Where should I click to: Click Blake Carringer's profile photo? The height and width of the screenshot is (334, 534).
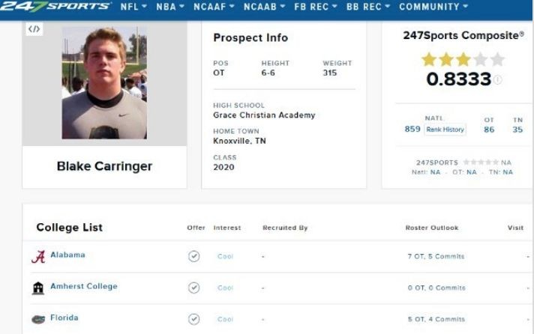104,83
